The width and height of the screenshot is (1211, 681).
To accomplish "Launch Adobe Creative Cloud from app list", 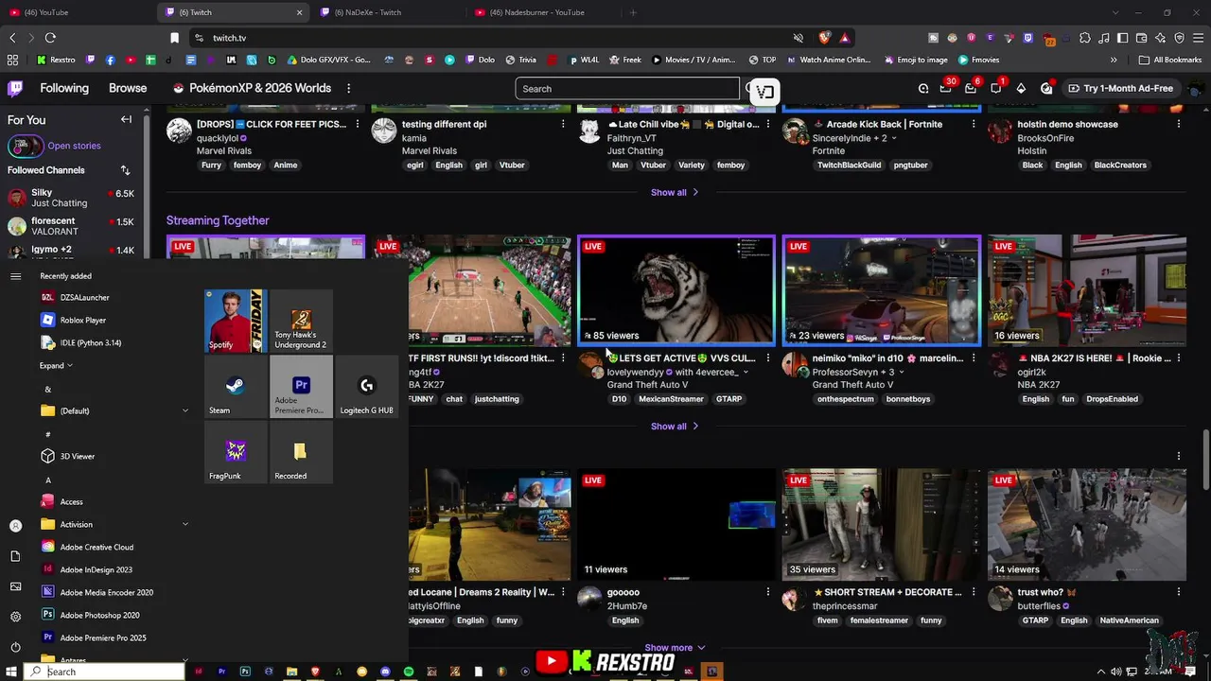I will click(97, 547).
